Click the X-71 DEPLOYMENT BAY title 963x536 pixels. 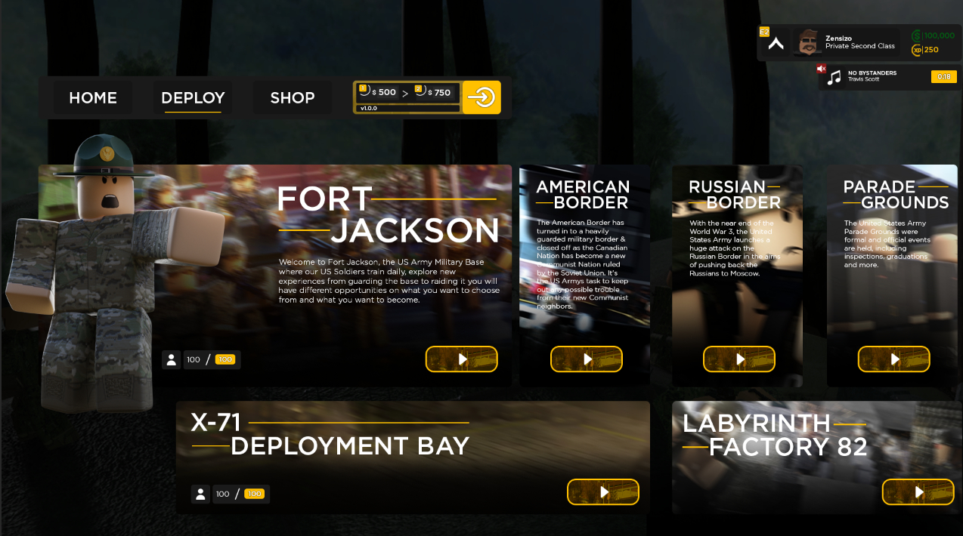click(x=330, y=434)
